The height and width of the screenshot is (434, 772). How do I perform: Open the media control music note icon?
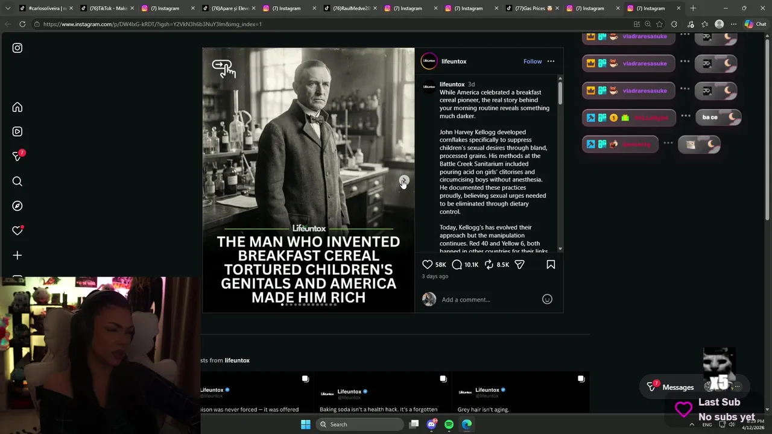[690, 24]
